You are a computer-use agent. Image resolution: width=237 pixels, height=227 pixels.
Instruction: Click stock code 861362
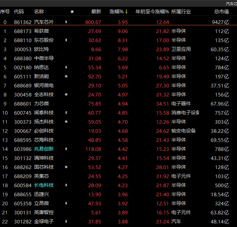23,22
